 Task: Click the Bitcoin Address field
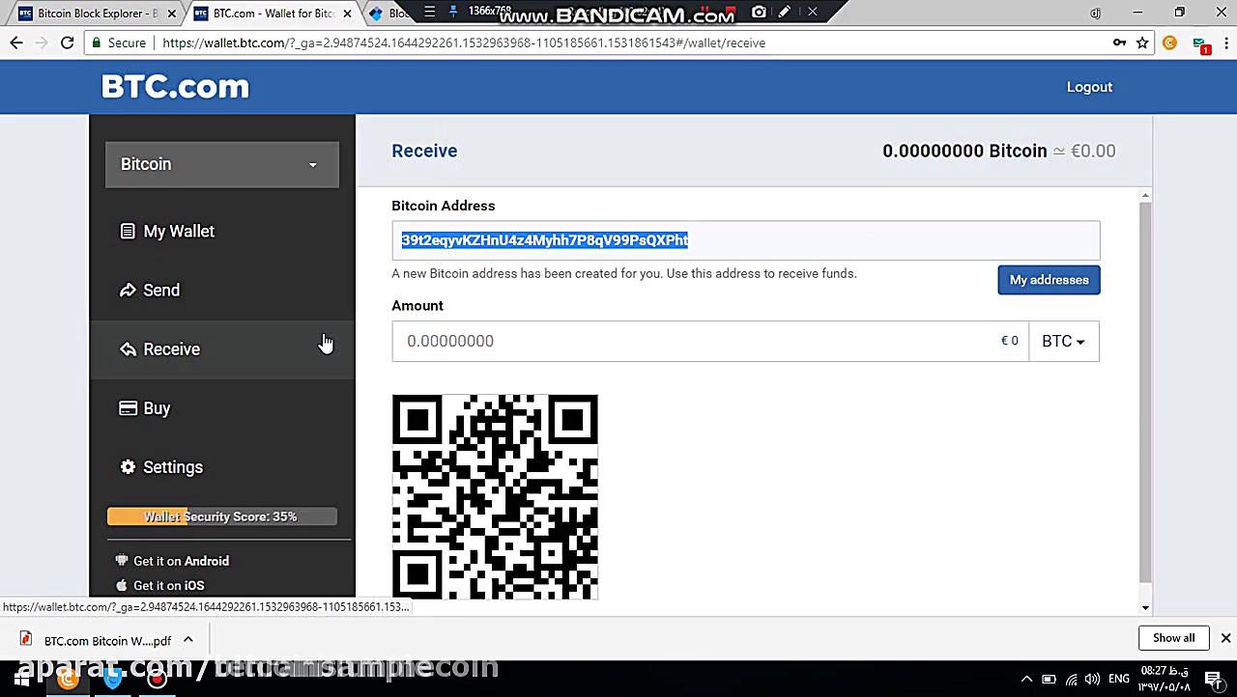[745, 240]
